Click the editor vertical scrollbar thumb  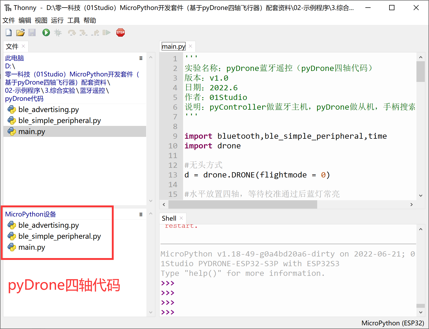421,71
